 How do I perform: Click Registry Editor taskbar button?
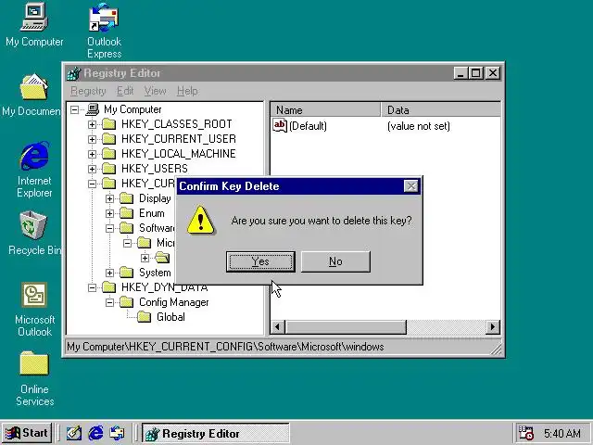(216, 433)
